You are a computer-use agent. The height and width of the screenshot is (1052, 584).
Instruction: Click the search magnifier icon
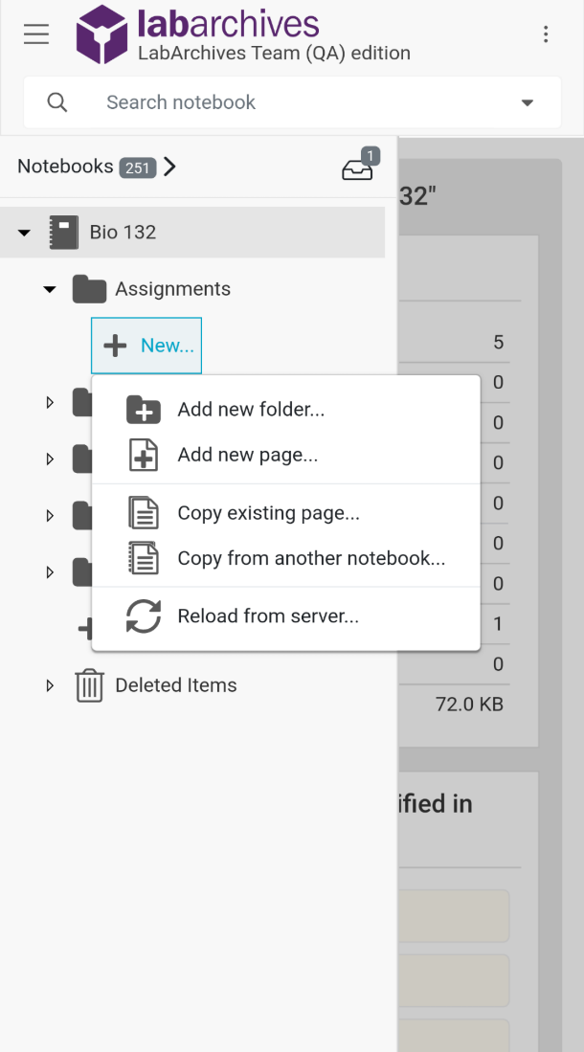(57, 102)
